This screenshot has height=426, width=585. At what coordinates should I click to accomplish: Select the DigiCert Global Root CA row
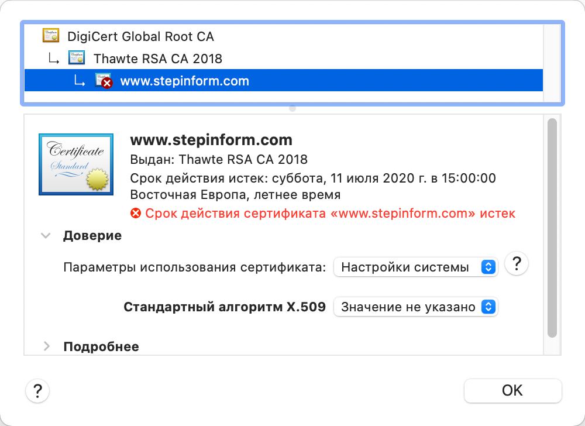284,36
